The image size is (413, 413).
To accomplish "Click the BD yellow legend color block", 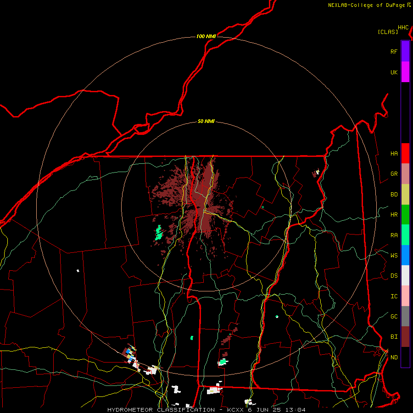I will point(405,195).
